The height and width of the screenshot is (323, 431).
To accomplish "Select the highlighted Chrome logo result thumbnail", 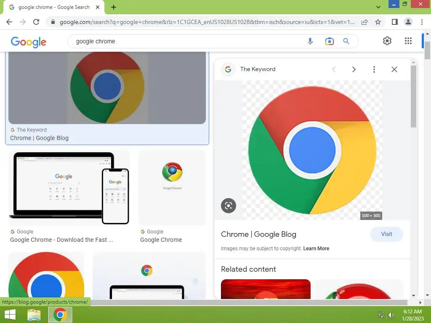I will coord(107,87).
